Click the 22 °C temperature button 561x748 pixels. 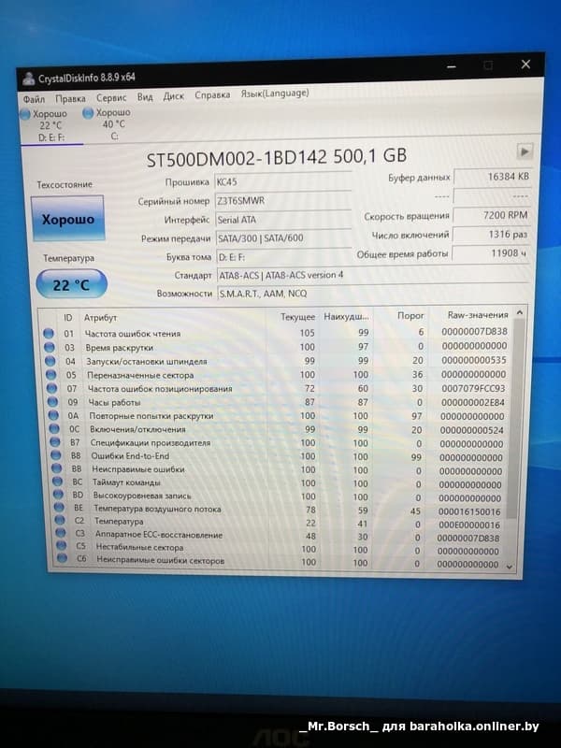click(71, 285)
